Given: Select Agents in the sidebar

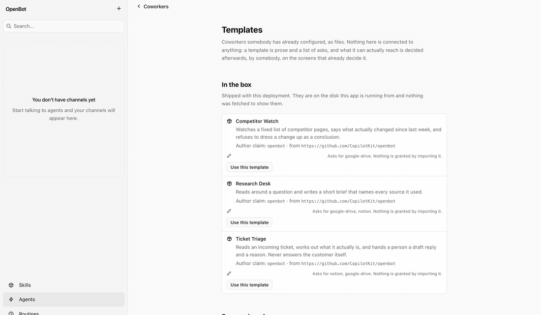Looking at the screenshot, I should click(64, 299).
